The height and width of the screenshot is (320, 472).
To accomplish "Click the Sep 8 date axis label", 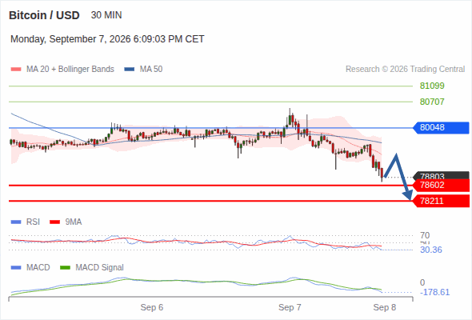I will 385,307.
